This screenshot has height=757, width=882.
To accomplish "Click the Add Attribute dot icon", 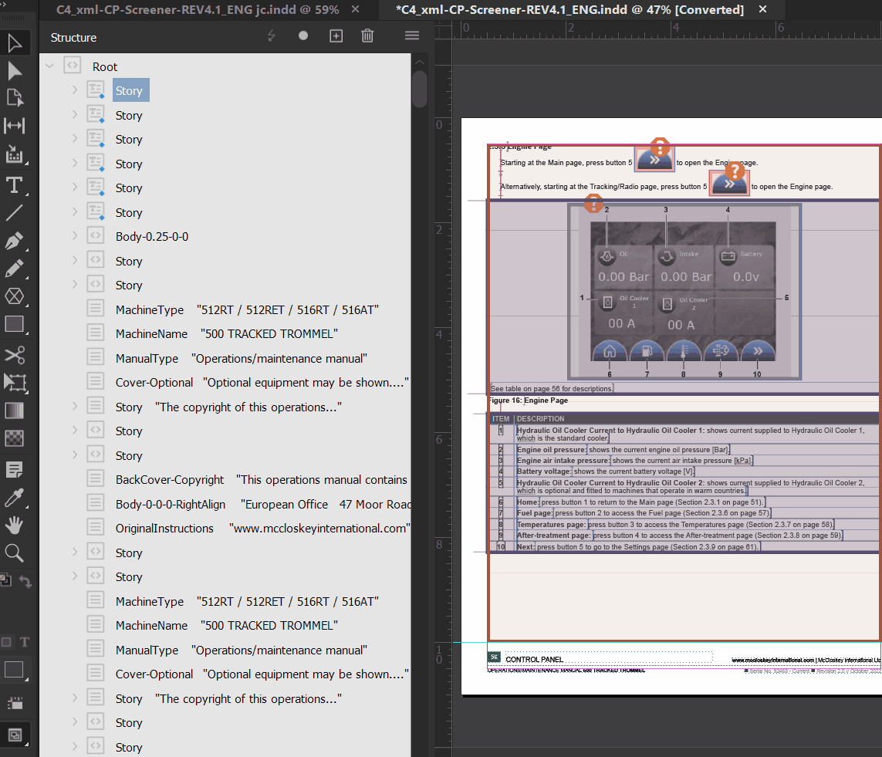I will coord(303,36).
